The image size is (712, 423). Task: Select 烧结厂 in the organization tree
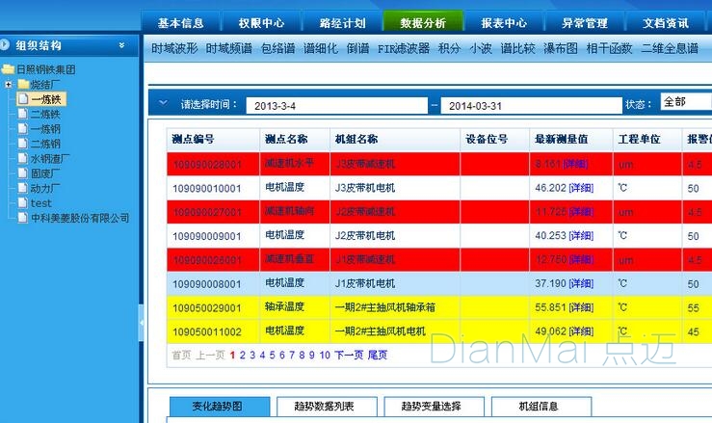(x=44, y=85)
